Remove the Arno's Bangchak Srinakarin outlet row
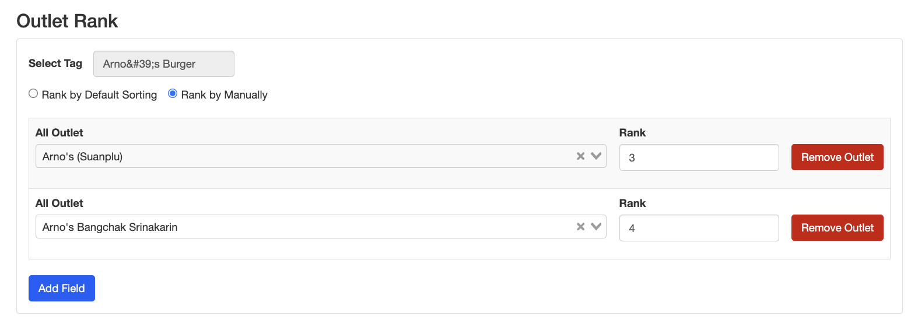 837,228
